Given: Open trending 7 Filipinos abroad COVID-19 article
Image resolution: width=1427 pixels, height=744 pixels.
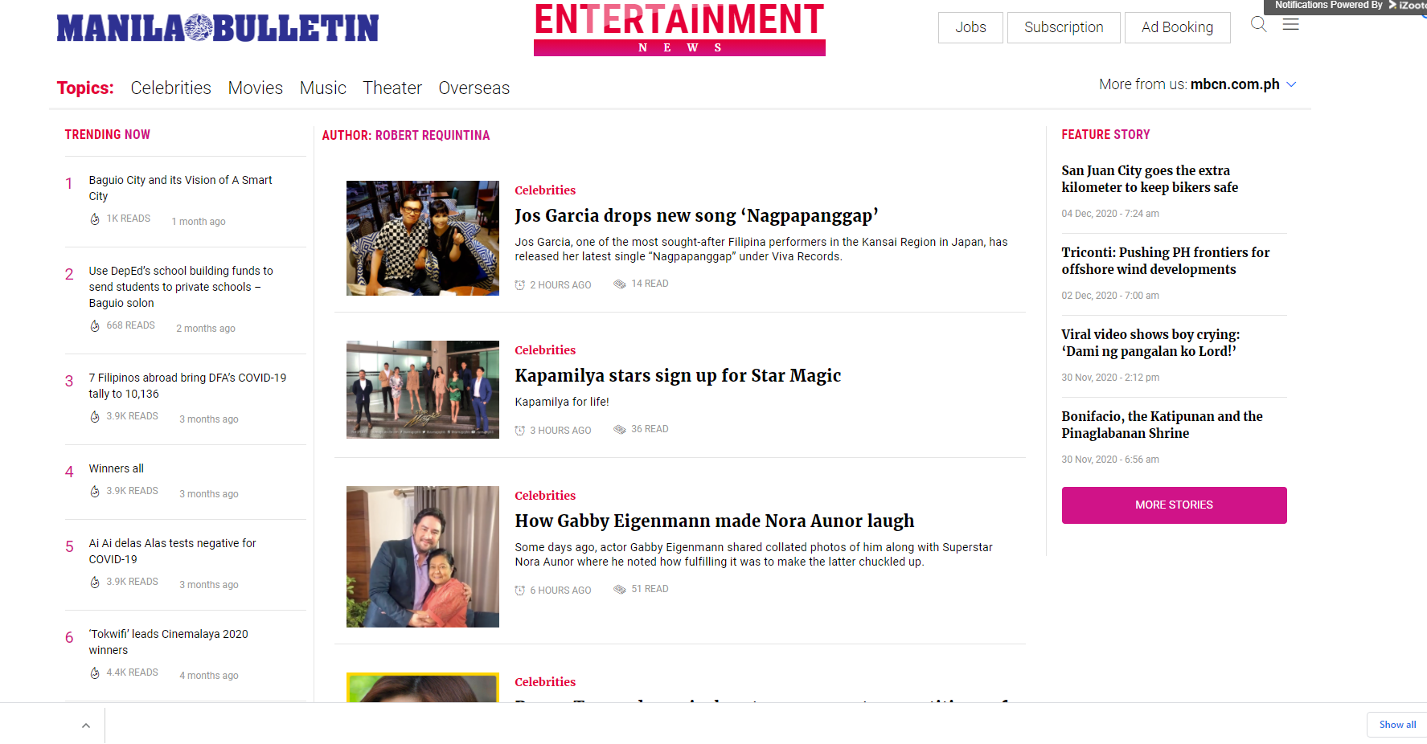Looking at the screenshot, I should tap(187, 386).
